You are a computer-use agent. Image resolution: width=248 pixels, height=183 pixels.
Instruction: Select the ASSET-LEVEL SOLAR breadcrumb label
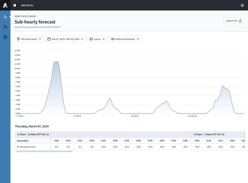(x=25, y=16)
